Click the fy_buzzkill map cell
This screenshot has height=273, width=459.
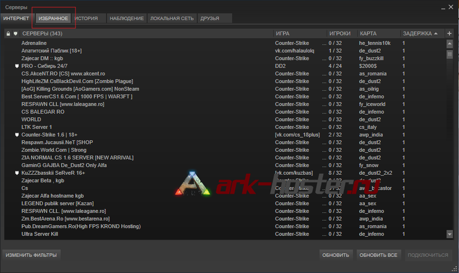click(371, 58)
